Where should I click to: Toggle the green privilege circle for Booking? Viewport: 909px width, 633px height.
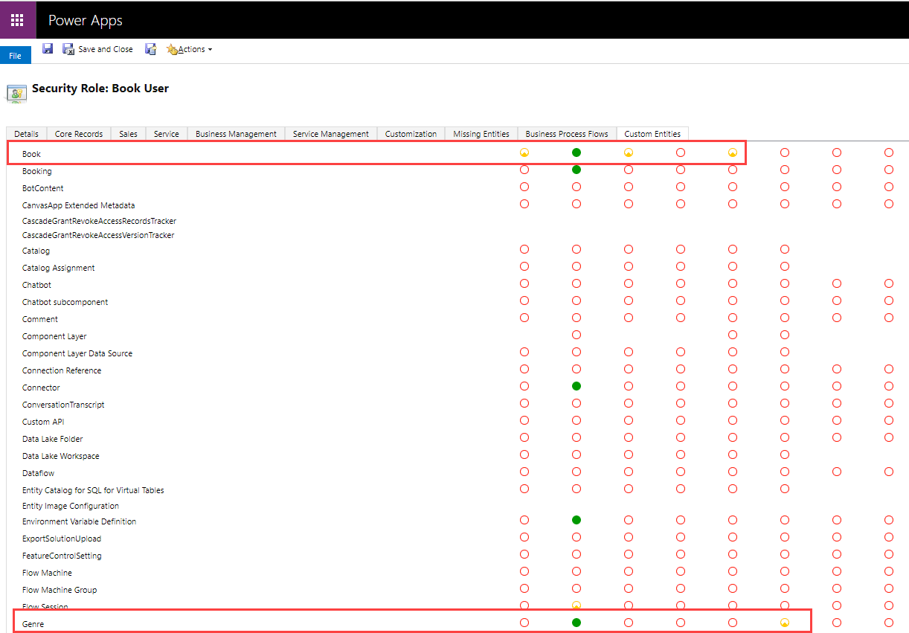576,170
